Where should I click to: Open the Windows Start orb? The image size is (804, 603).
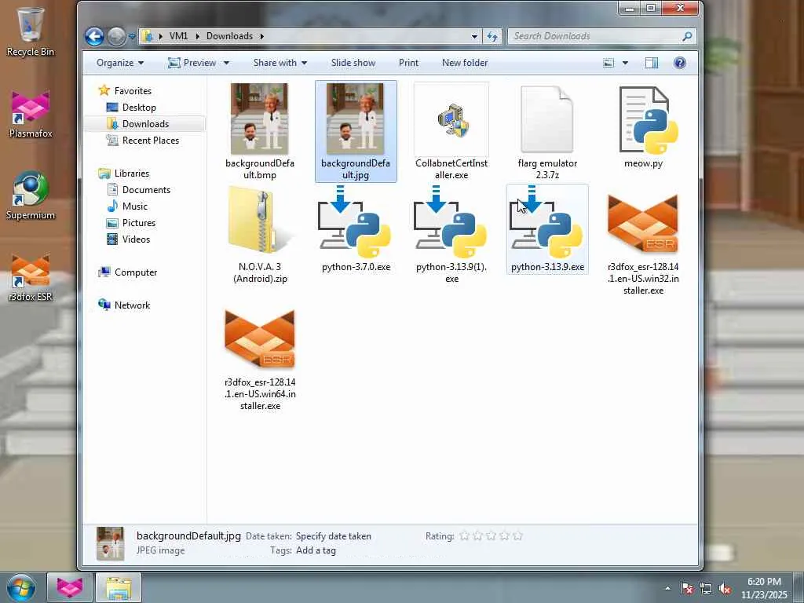point(21,587)
